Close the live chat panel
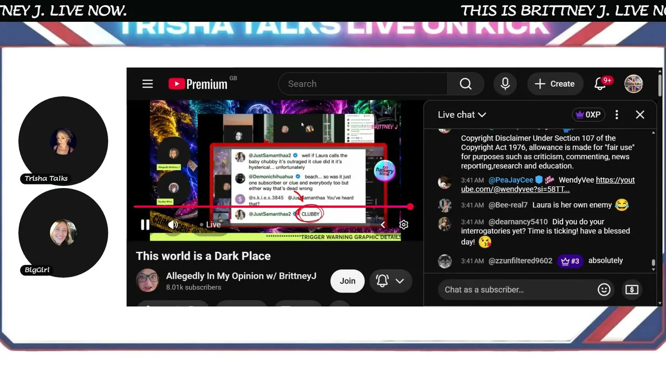This screenshot has width=666, height=374. tap(640, 115)
